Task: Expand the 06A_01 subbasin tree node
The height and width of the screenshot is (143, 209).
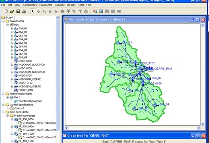Action: (x=12, y=28)
